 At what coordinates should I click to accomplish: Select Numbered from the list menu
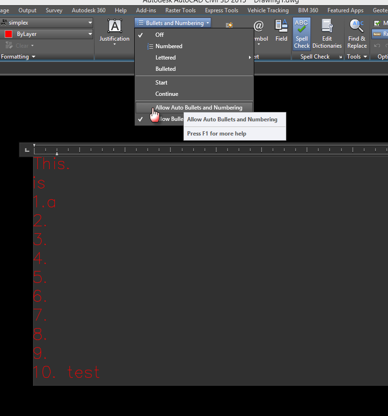168,46
